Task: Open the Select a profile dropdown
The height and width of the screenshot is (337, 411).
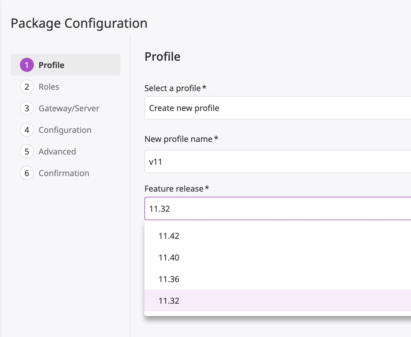Action: click(x=278, y=108)
